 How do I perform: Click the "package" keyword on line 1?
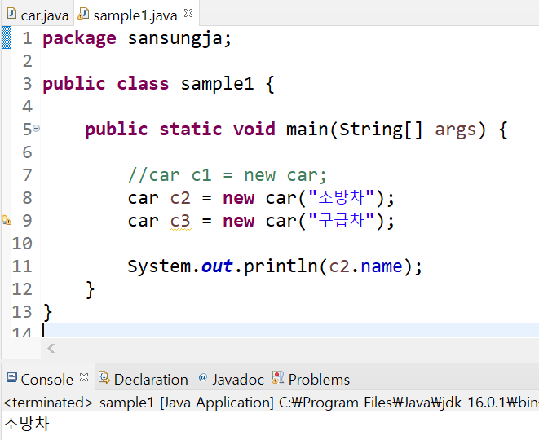coord(79,39)
